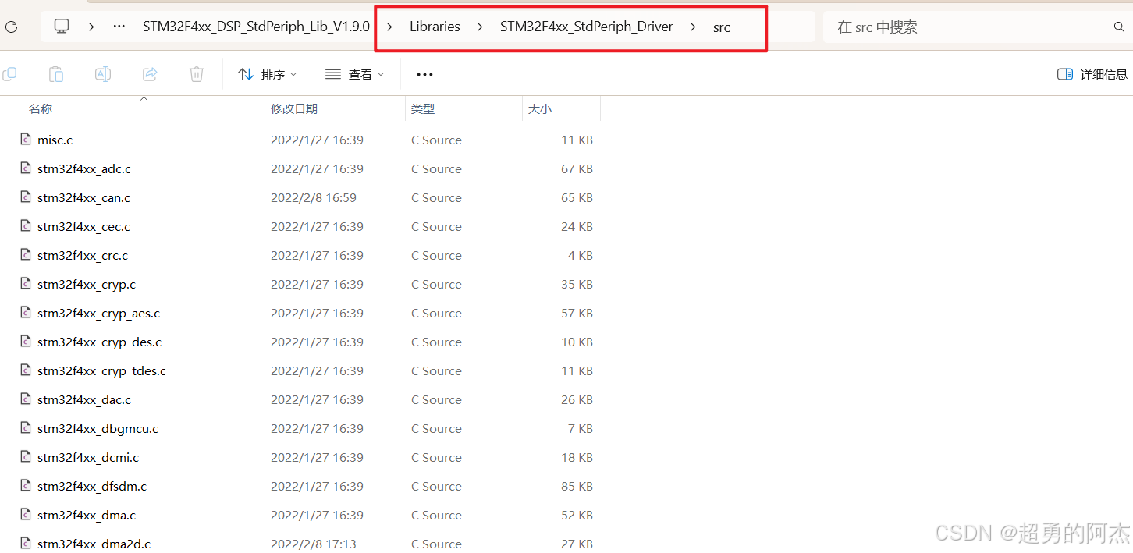Click the file icon of stm32f4xx_cryp_tdes.c
The height and width of the screenshot is (553, 1133).
pos(26,370)
